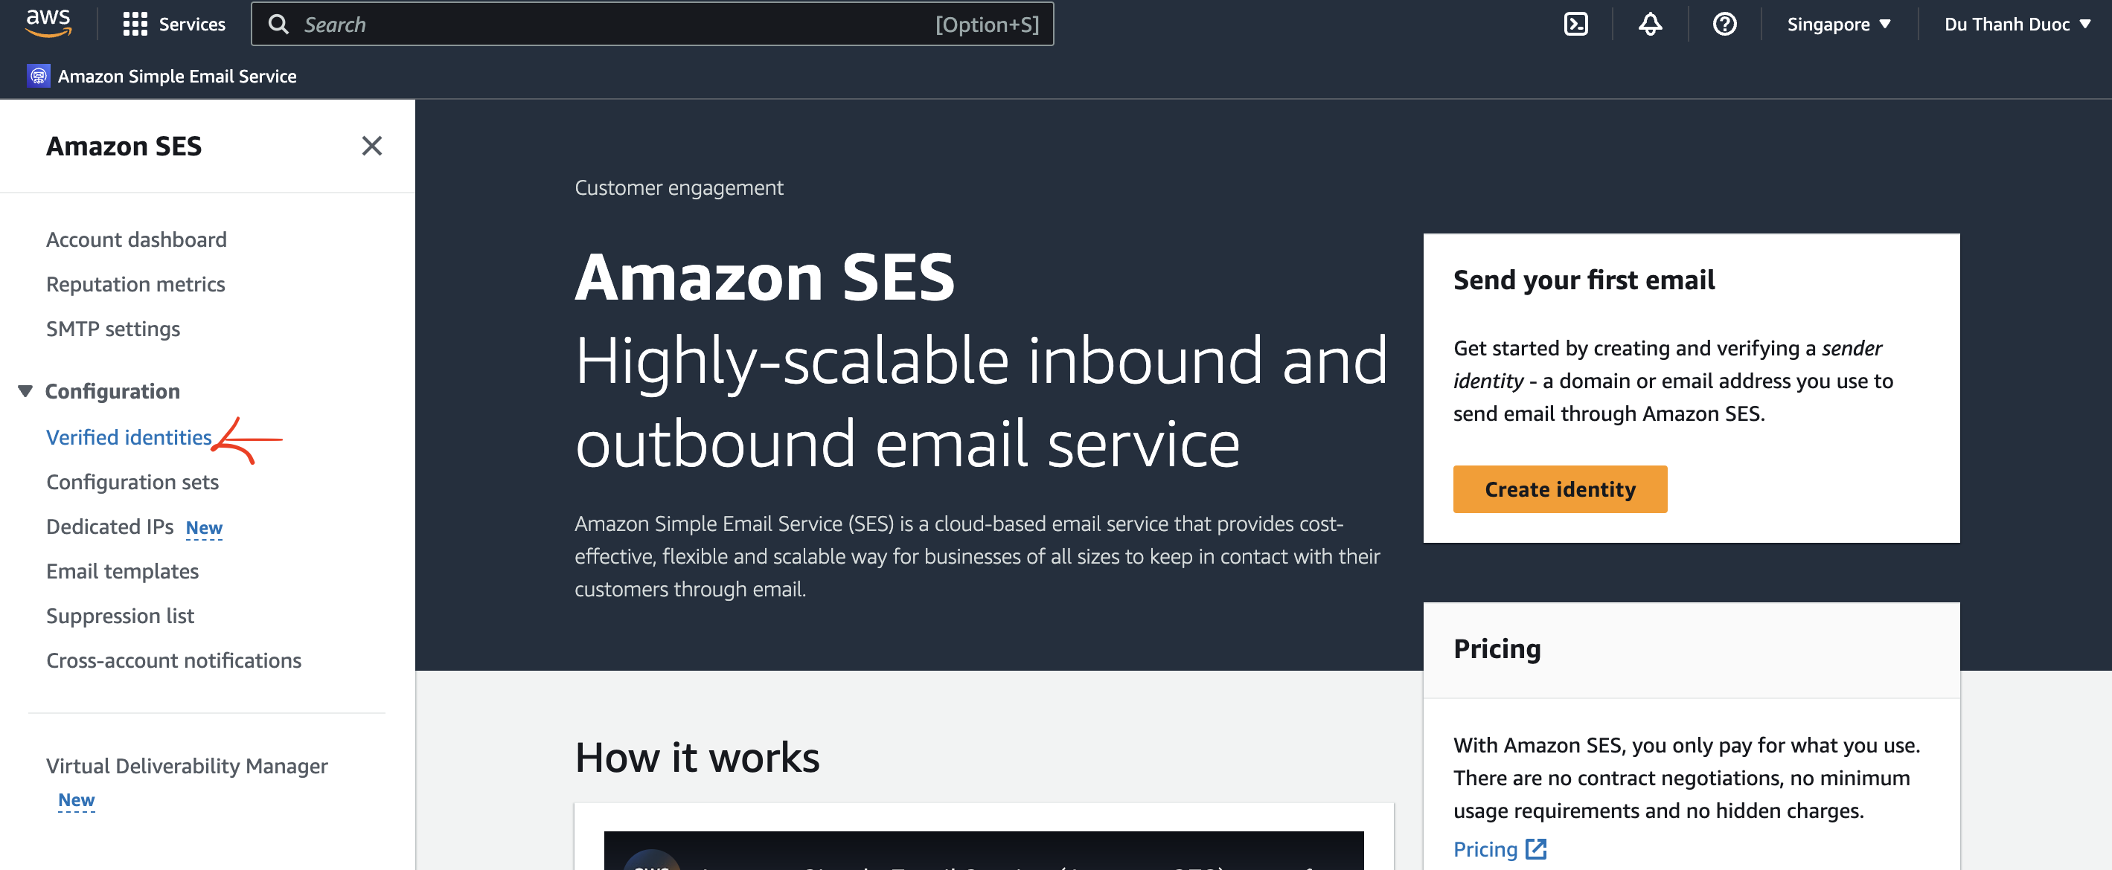Launch the CloudShell terminal icon

click(x=1575, y=25)
